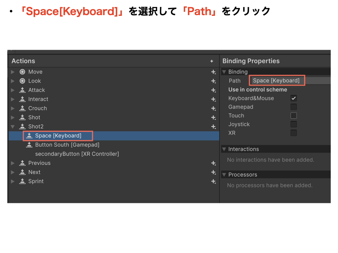Screen dimensions: 338x253
Task: Enable the XR control scheme checkbox
Action: [293, 133]
